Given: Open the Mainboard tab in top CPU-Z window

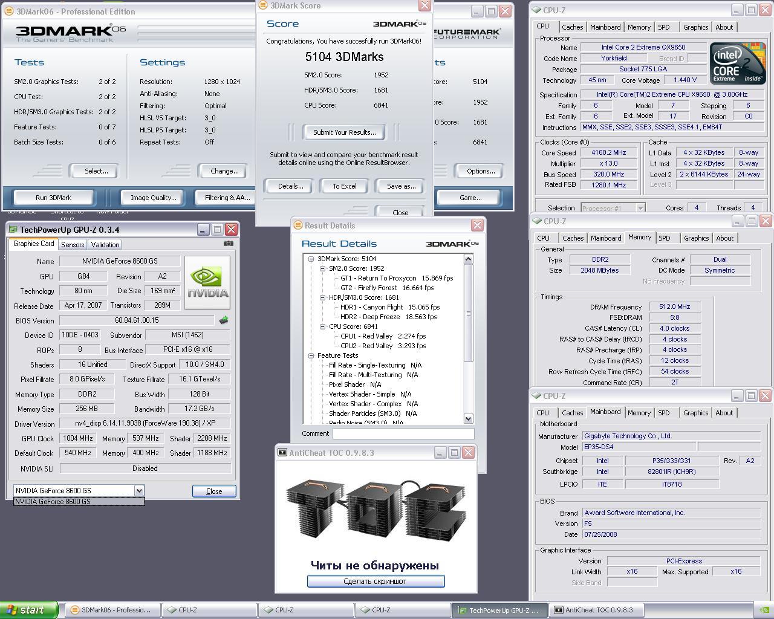Looking at the screenshot, I should pos(605,27).
